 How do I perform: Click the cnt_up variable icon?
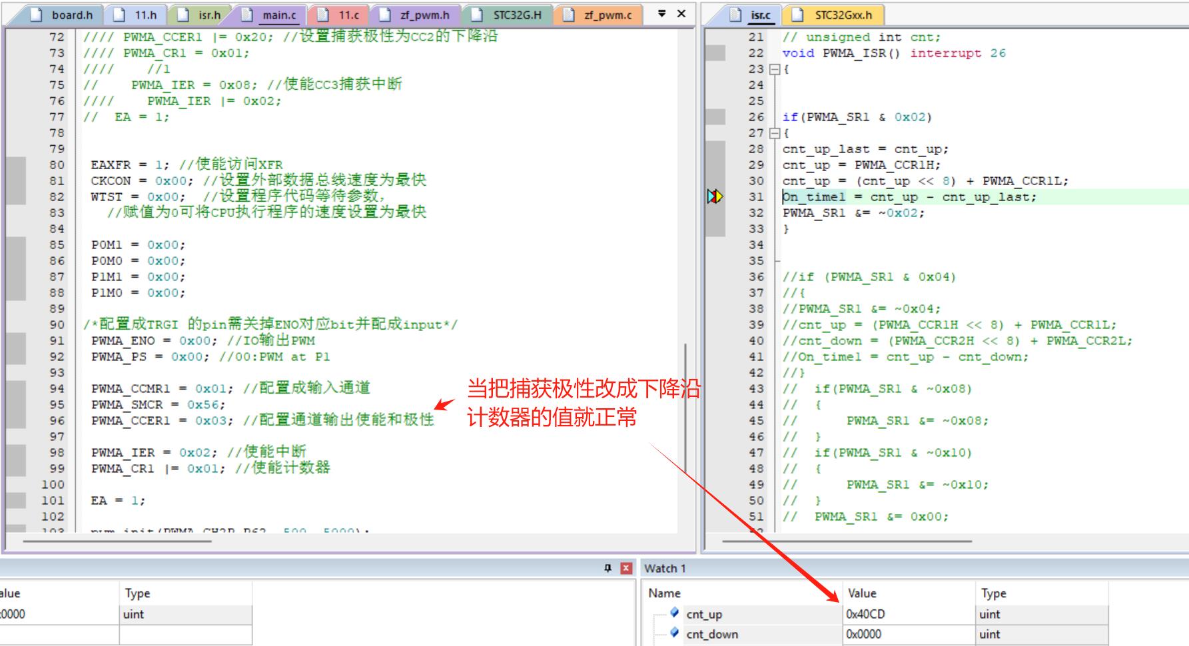[x=674, y=612]
